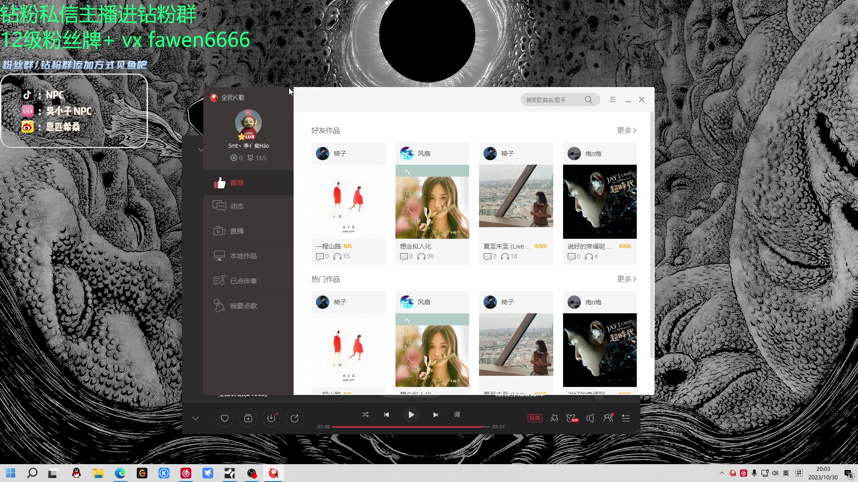Seek using the playback progress bar
Screen dimensions: 858x482
410,427
